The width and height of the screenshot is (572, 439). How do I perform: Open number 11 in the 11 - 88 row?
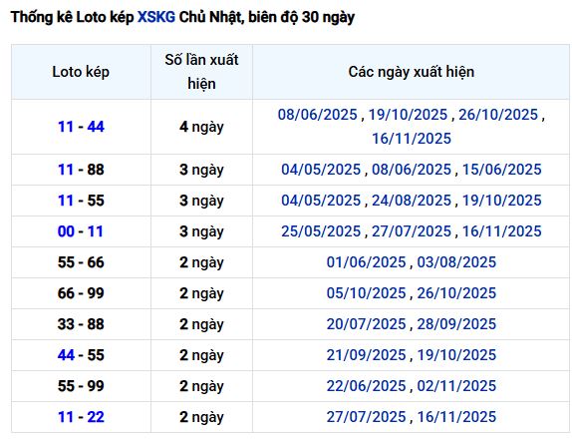[x=66, y=170]
